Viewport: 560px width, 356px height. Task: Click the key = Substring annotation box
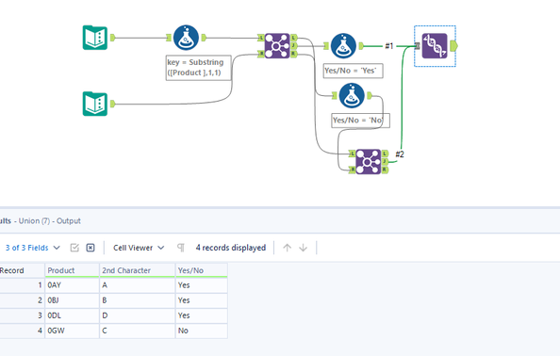click(x=199, y=68)
